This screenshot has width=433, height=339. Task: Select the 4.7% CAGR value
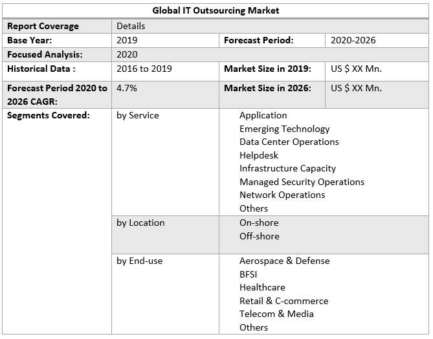click(127, 88)
